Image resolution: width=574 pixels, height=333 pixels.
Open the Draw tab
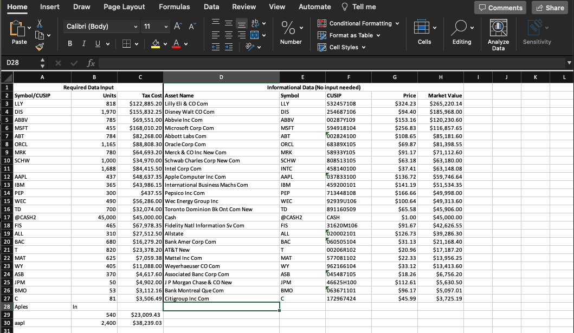[82, 7]
